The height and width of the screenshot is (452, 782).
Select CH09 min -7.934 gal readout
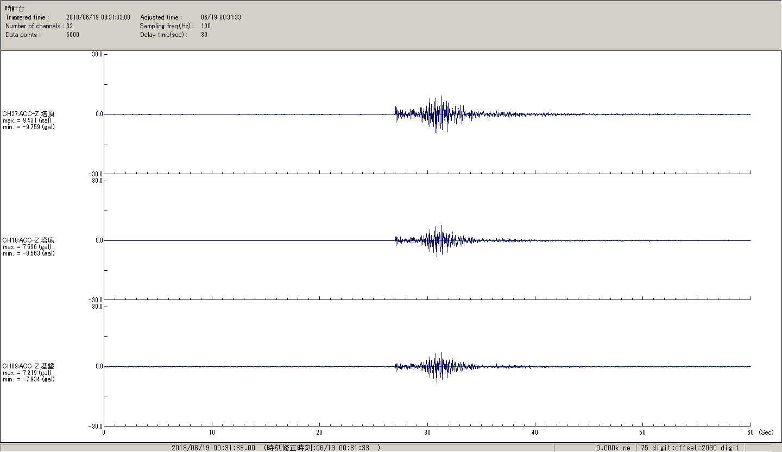(x=28, y=379)
